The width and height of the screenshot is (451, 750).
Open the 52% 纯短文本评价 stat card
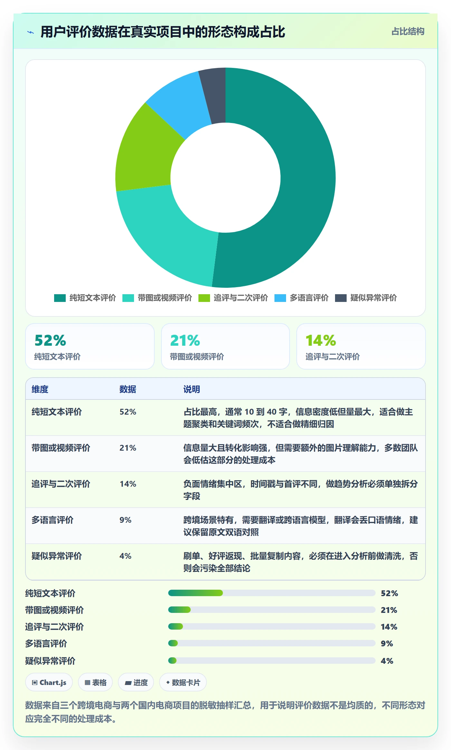[x=90, y=346]
